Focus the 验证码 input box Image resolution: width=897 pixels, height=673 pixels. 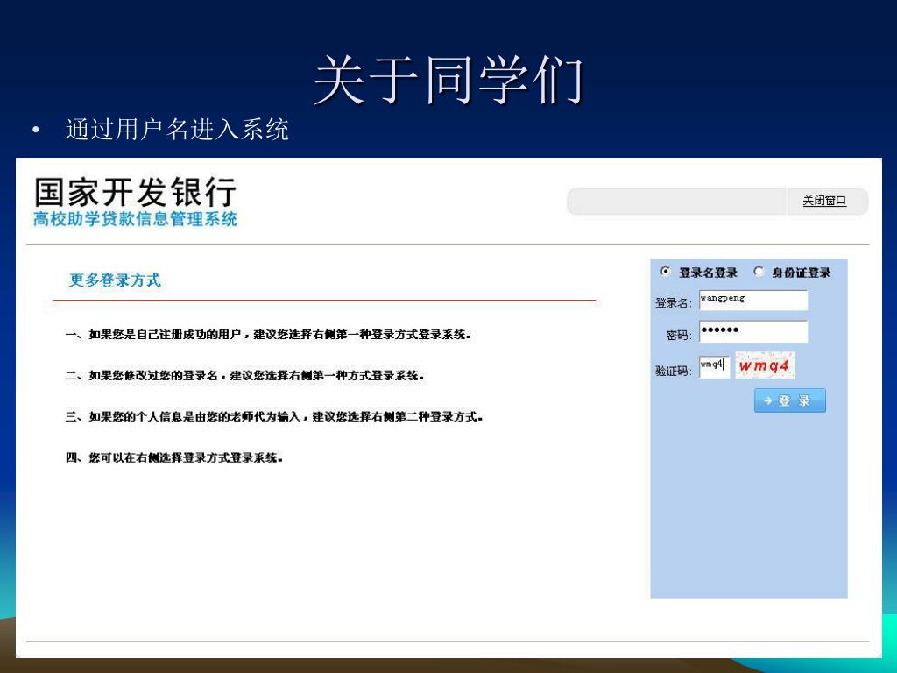(714, 366)
